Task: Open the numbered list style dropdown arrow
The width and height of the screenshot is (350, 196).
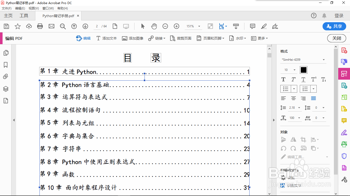Action: tap(314, 89)
